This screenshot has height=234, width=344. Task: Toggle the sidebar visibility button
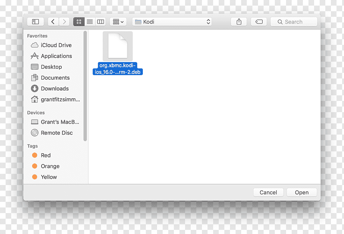coord(36,22)
